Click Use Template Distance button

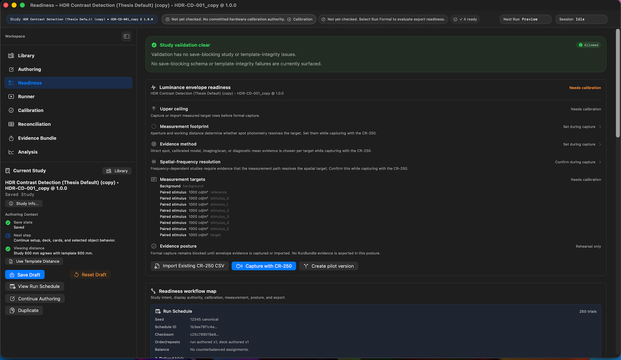tap(34, 262)
